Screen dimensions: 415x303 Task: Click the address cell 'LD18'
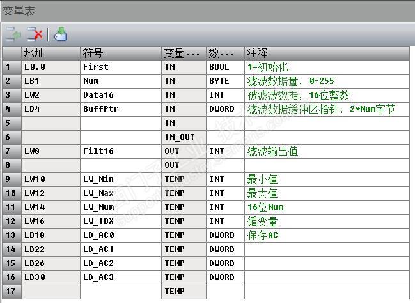click(51, 235)
